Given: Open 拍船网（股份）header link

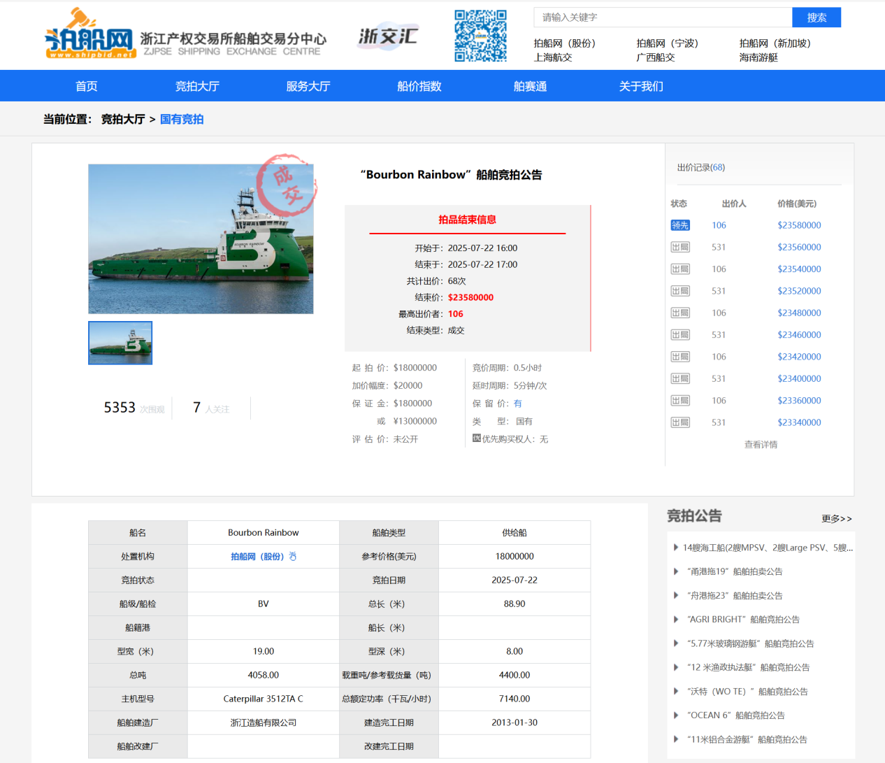Looking at the screenshot, I should [x=565, y=43].
